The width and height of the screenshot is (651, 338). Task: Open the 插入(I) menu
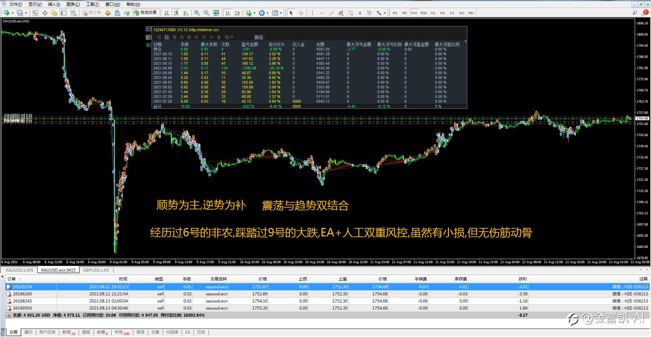54,4
